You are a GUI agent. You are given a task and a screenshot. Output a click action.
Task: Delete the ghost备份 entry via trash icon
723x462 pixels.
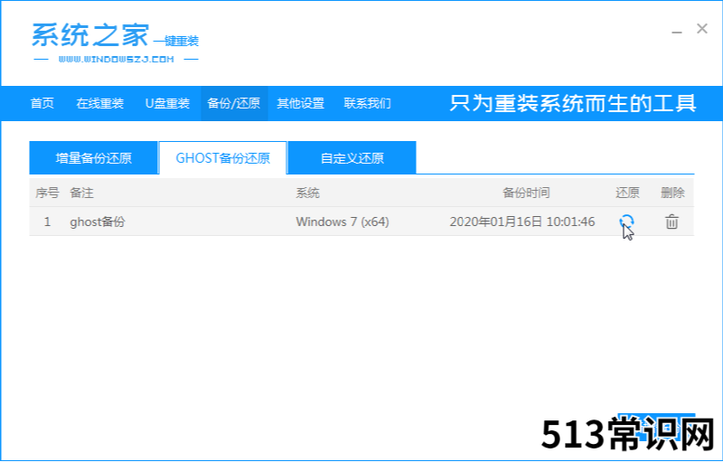pos(671,222)
